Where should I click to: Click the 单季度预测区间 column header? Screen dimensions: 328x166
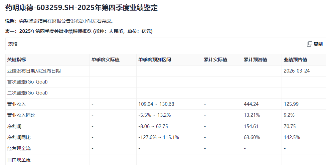[155, 60]
